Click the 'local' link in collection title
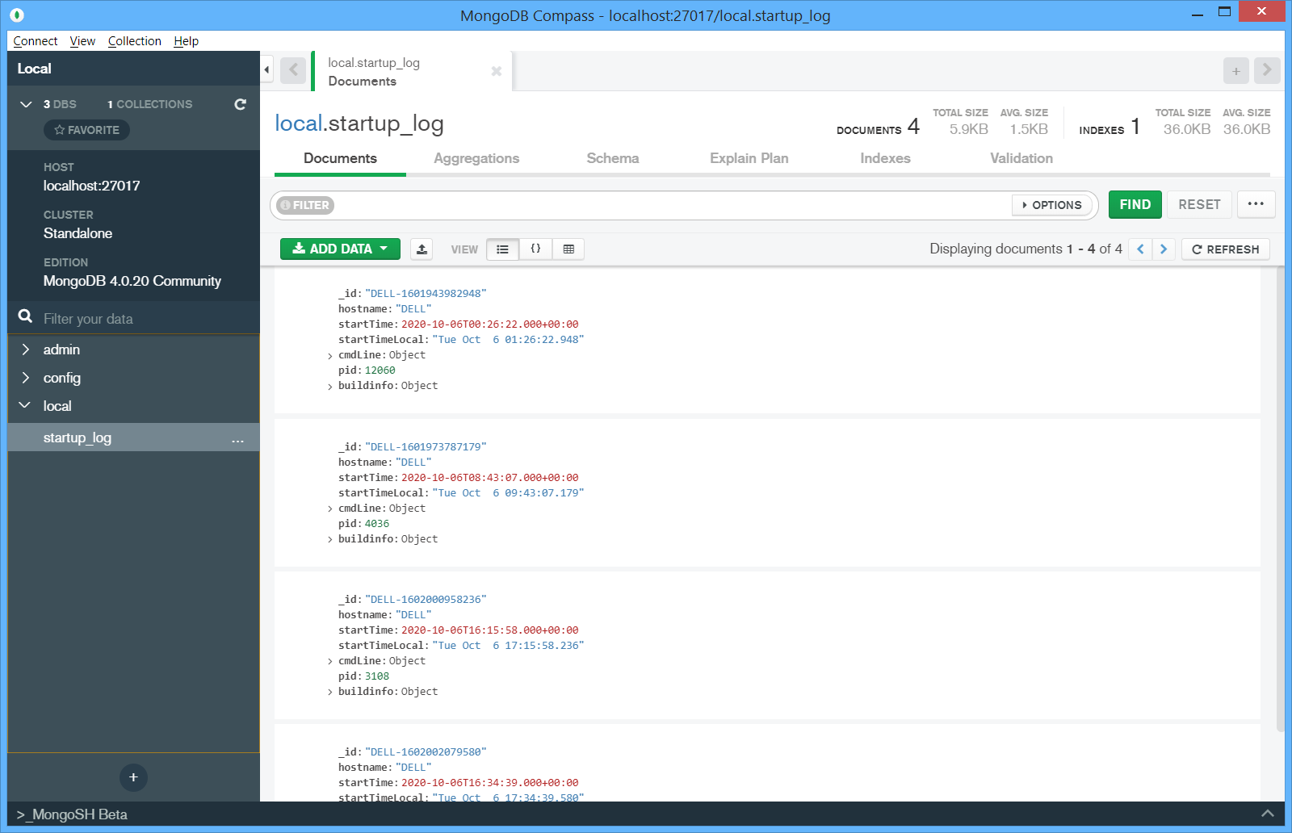Viewport: 1292px width, 833px height. click(298, 123)
